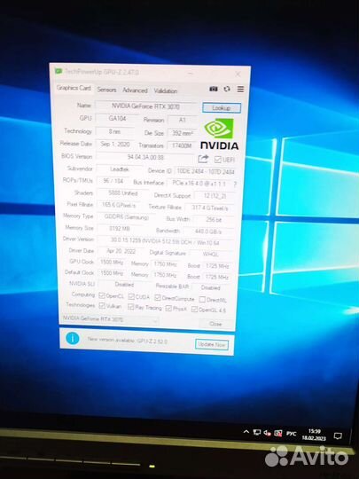Click the Name field showing RTX 3070

(146, 106)
